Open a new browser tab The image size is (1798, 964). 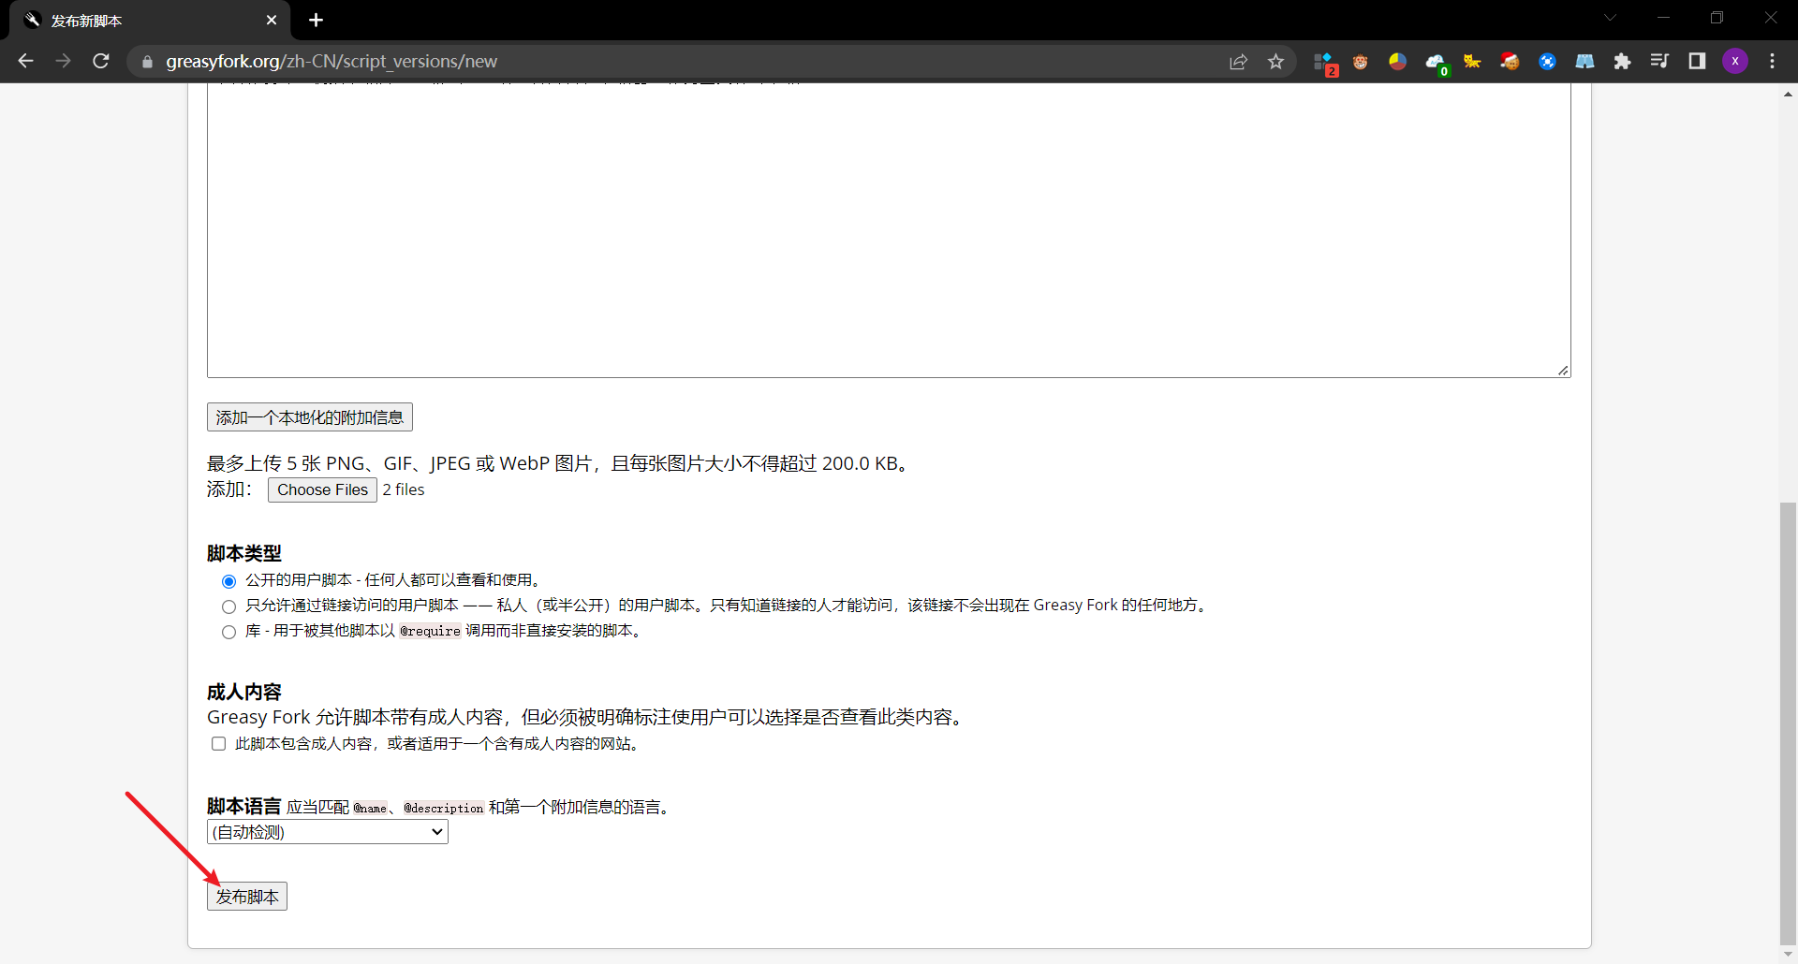click(x=316, y=20)
